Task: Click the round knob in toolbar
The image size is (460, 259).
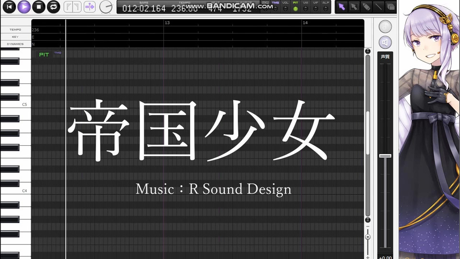Action: (x=105, y=7)
